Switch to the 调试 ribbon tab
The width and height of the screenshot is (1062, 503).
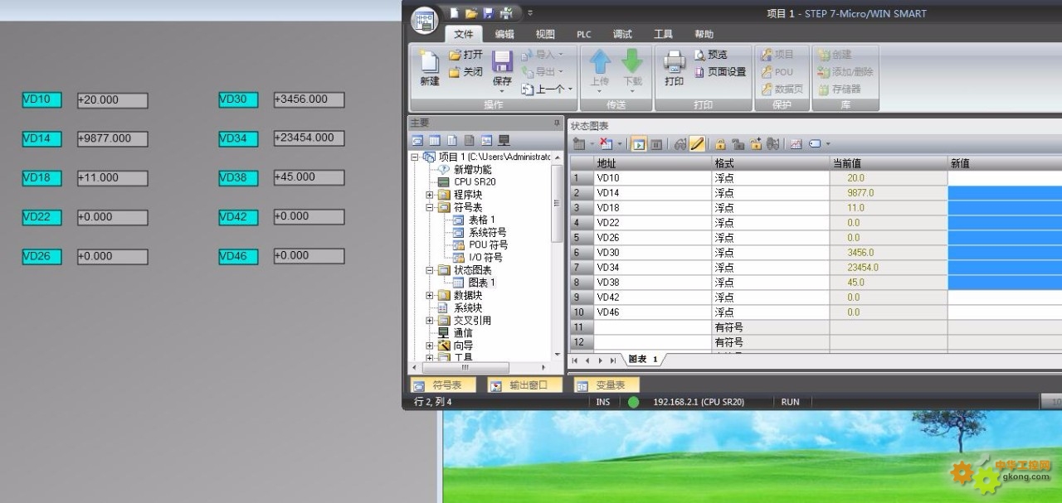click(x=622, y=34)
